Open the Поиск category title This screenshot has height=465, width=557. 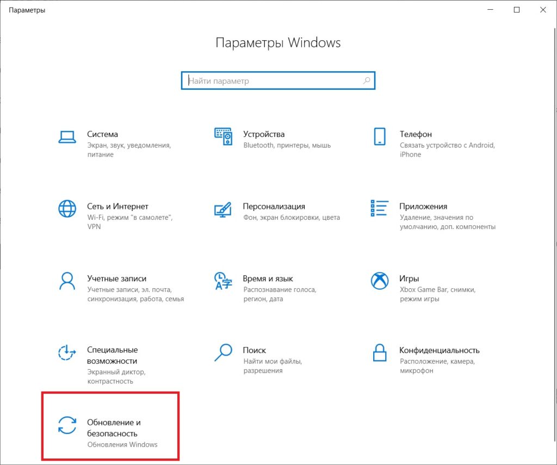pos(255,350)
